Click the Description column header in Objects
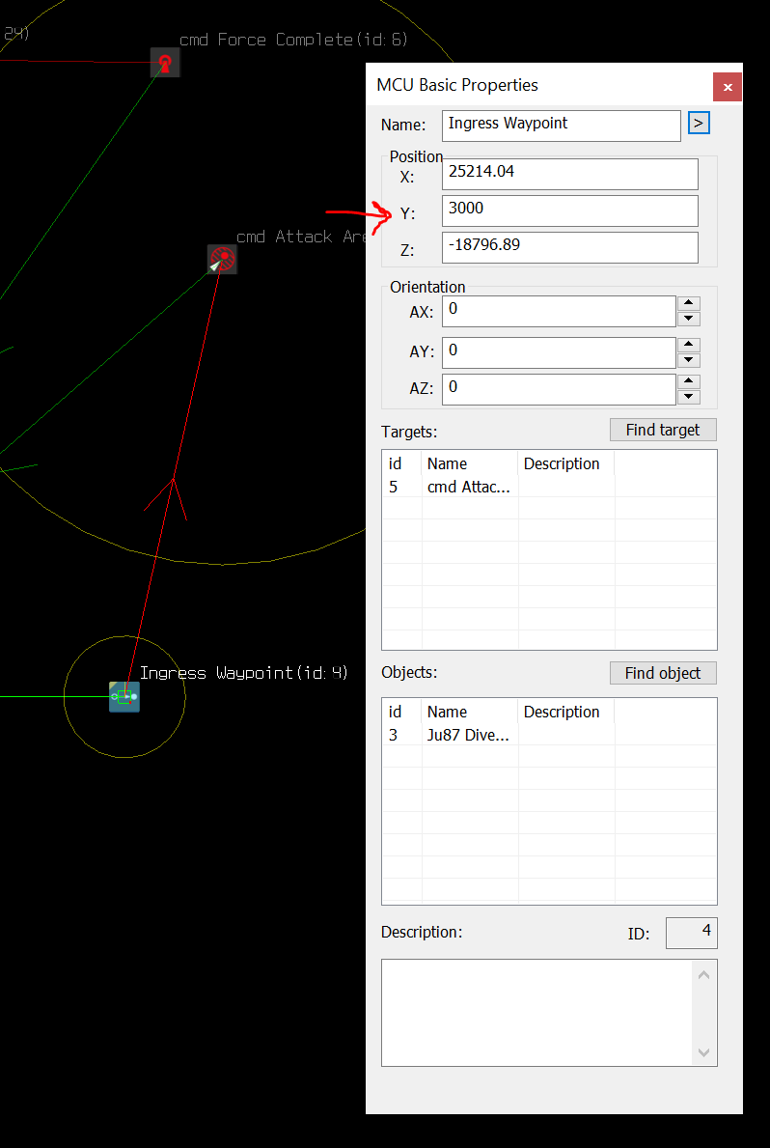This screenshot has width=770, height=1148. tap(566, 713)
